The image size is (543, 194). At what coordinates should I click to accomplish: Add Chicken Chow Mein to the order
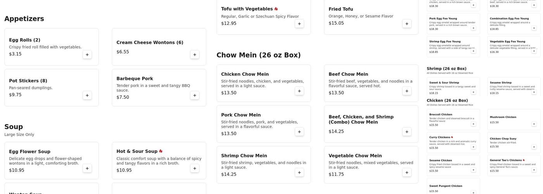point(299,91)
